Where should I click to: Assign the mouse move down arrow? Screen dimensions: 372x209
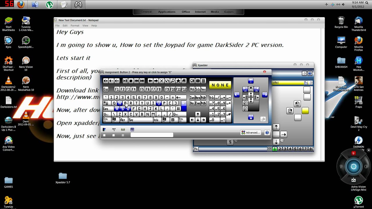pyautogui.click(x=251, y=117)
